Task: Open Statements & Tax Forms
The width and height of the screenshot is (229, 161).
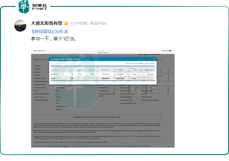Action: click(x=42, y=94)
